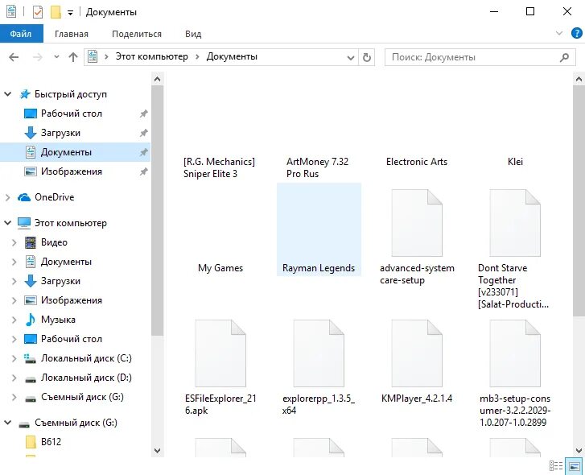The image size is (585, 475).
Task: Select Этот компьютер in the tree
Action: point(71,223)
